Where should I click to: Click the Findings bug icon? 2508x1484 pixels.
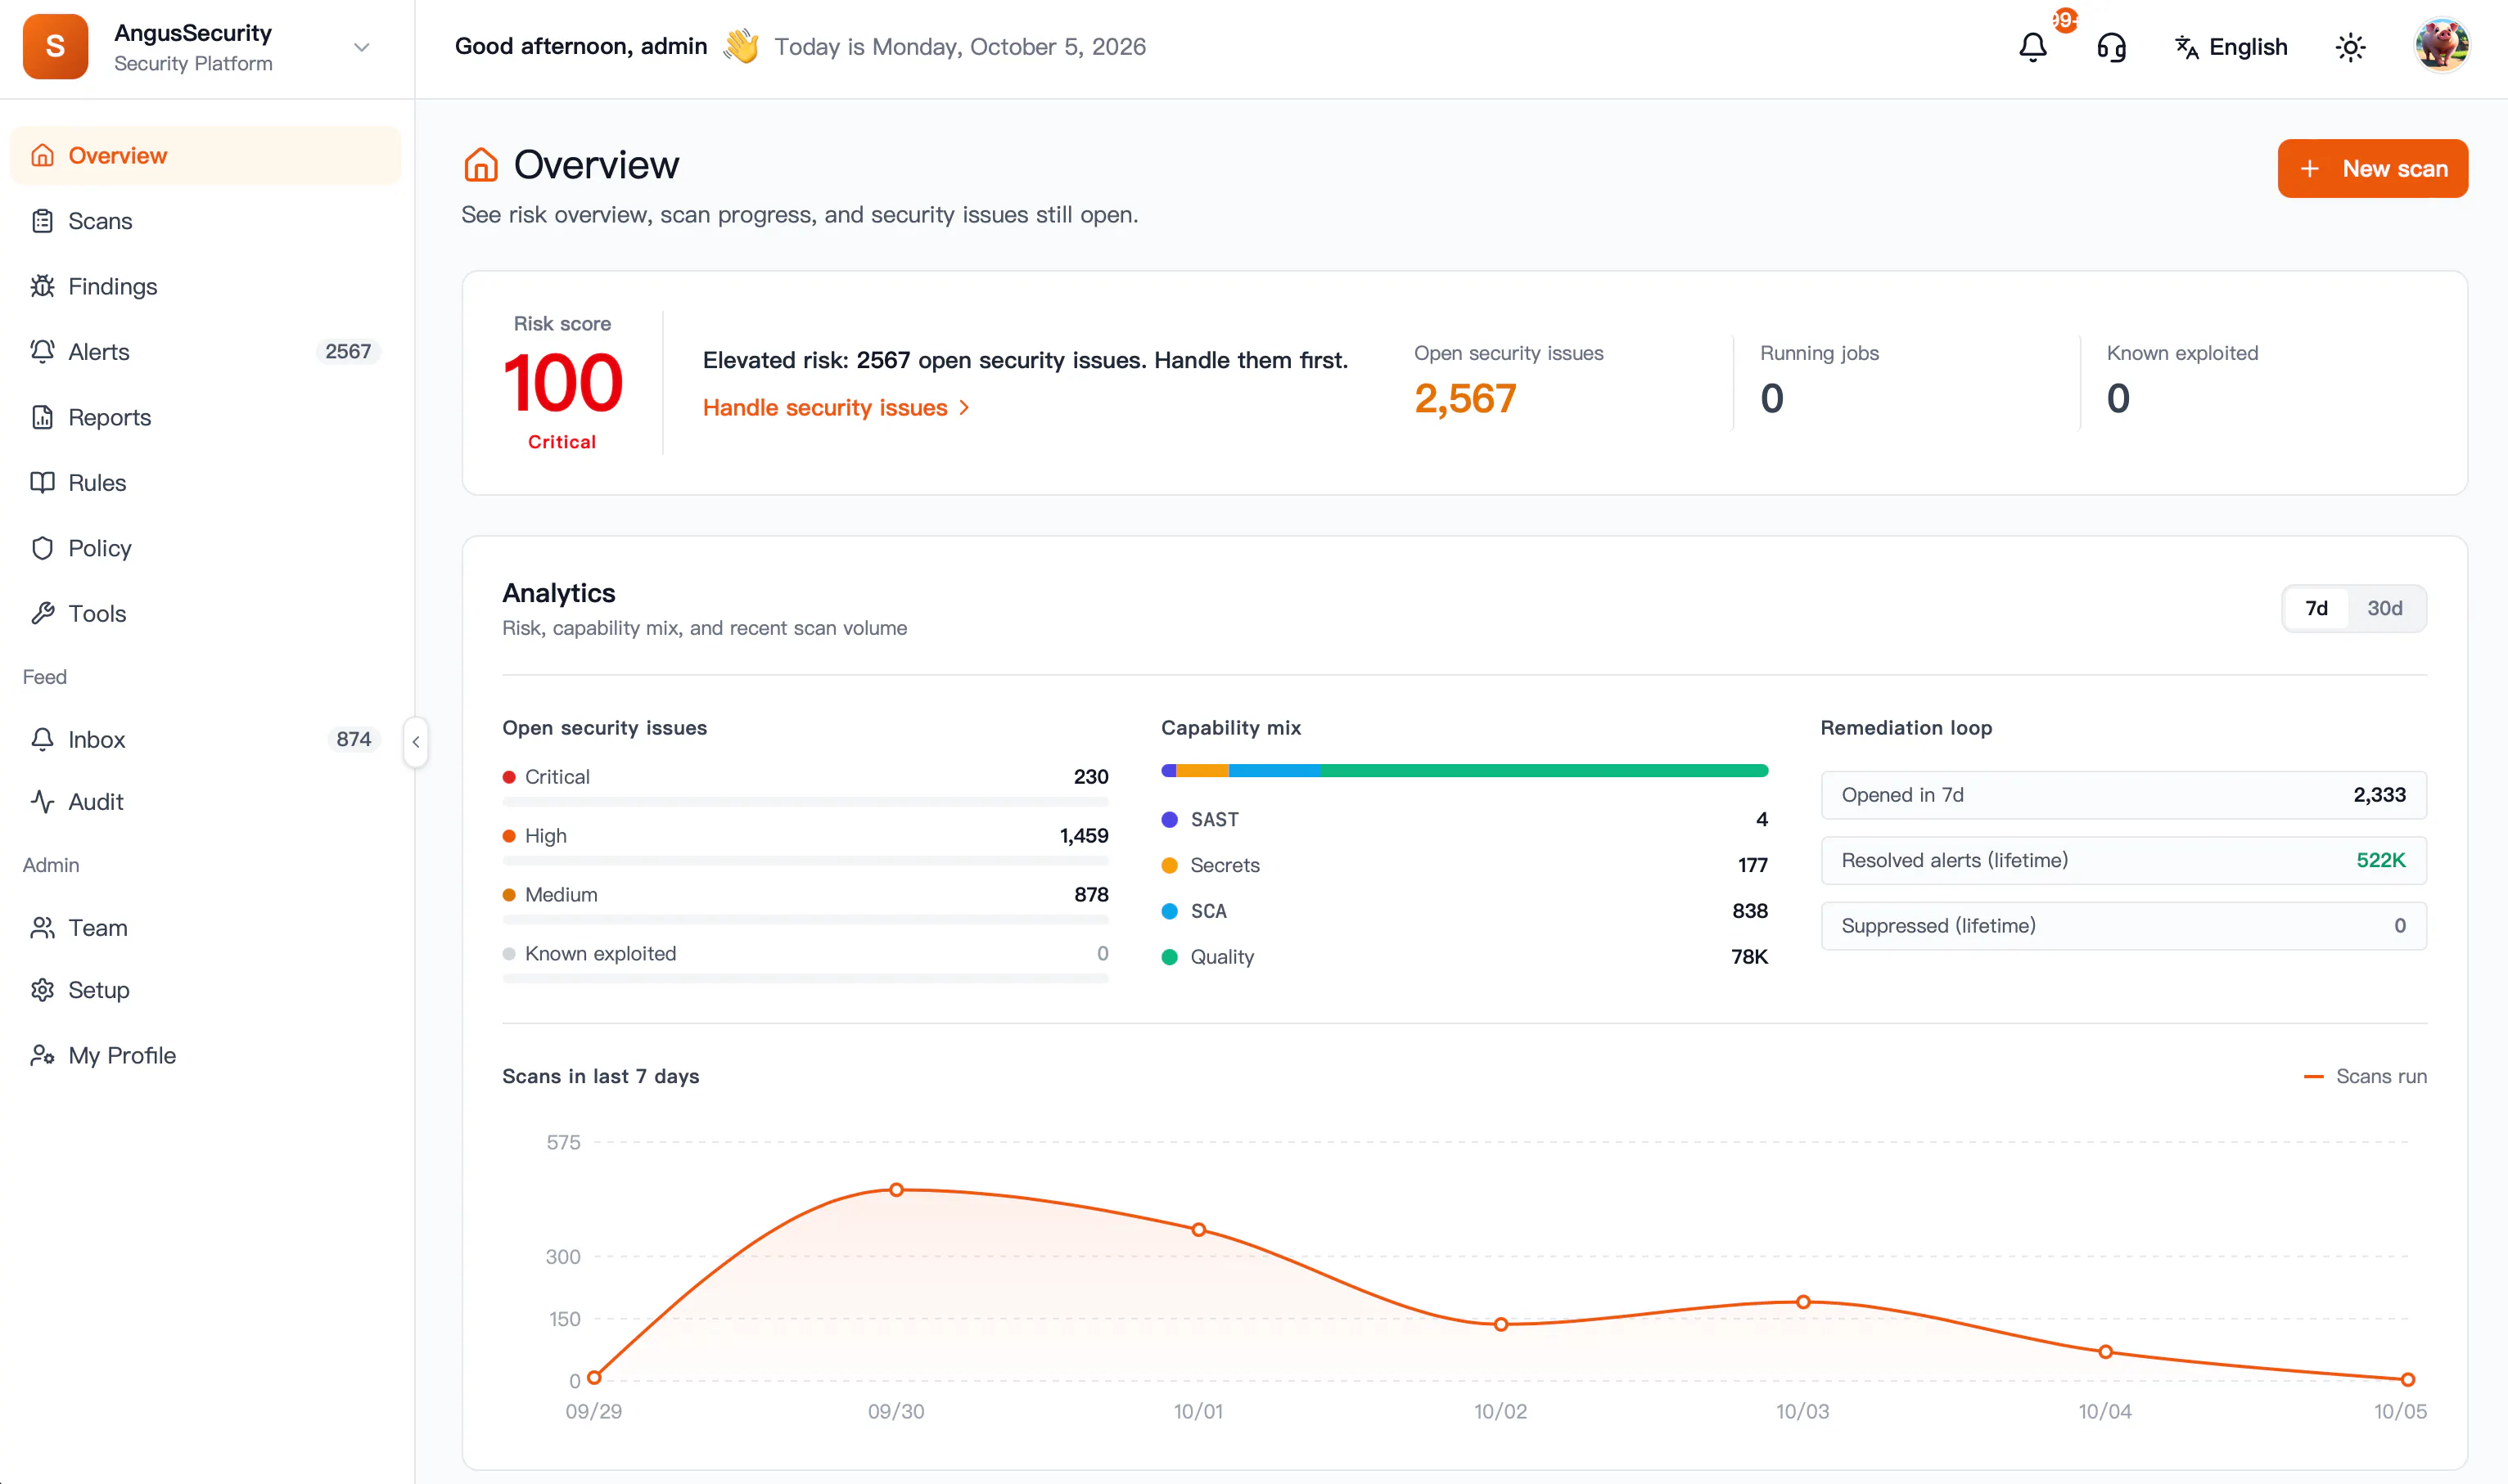pos(42,286)
